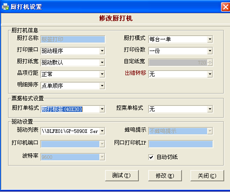This screenshot has height=192, width=230.
Task: Expand the 厨打纸宽 dropdown
Action: pyautogui.click(x=102, y=62)
